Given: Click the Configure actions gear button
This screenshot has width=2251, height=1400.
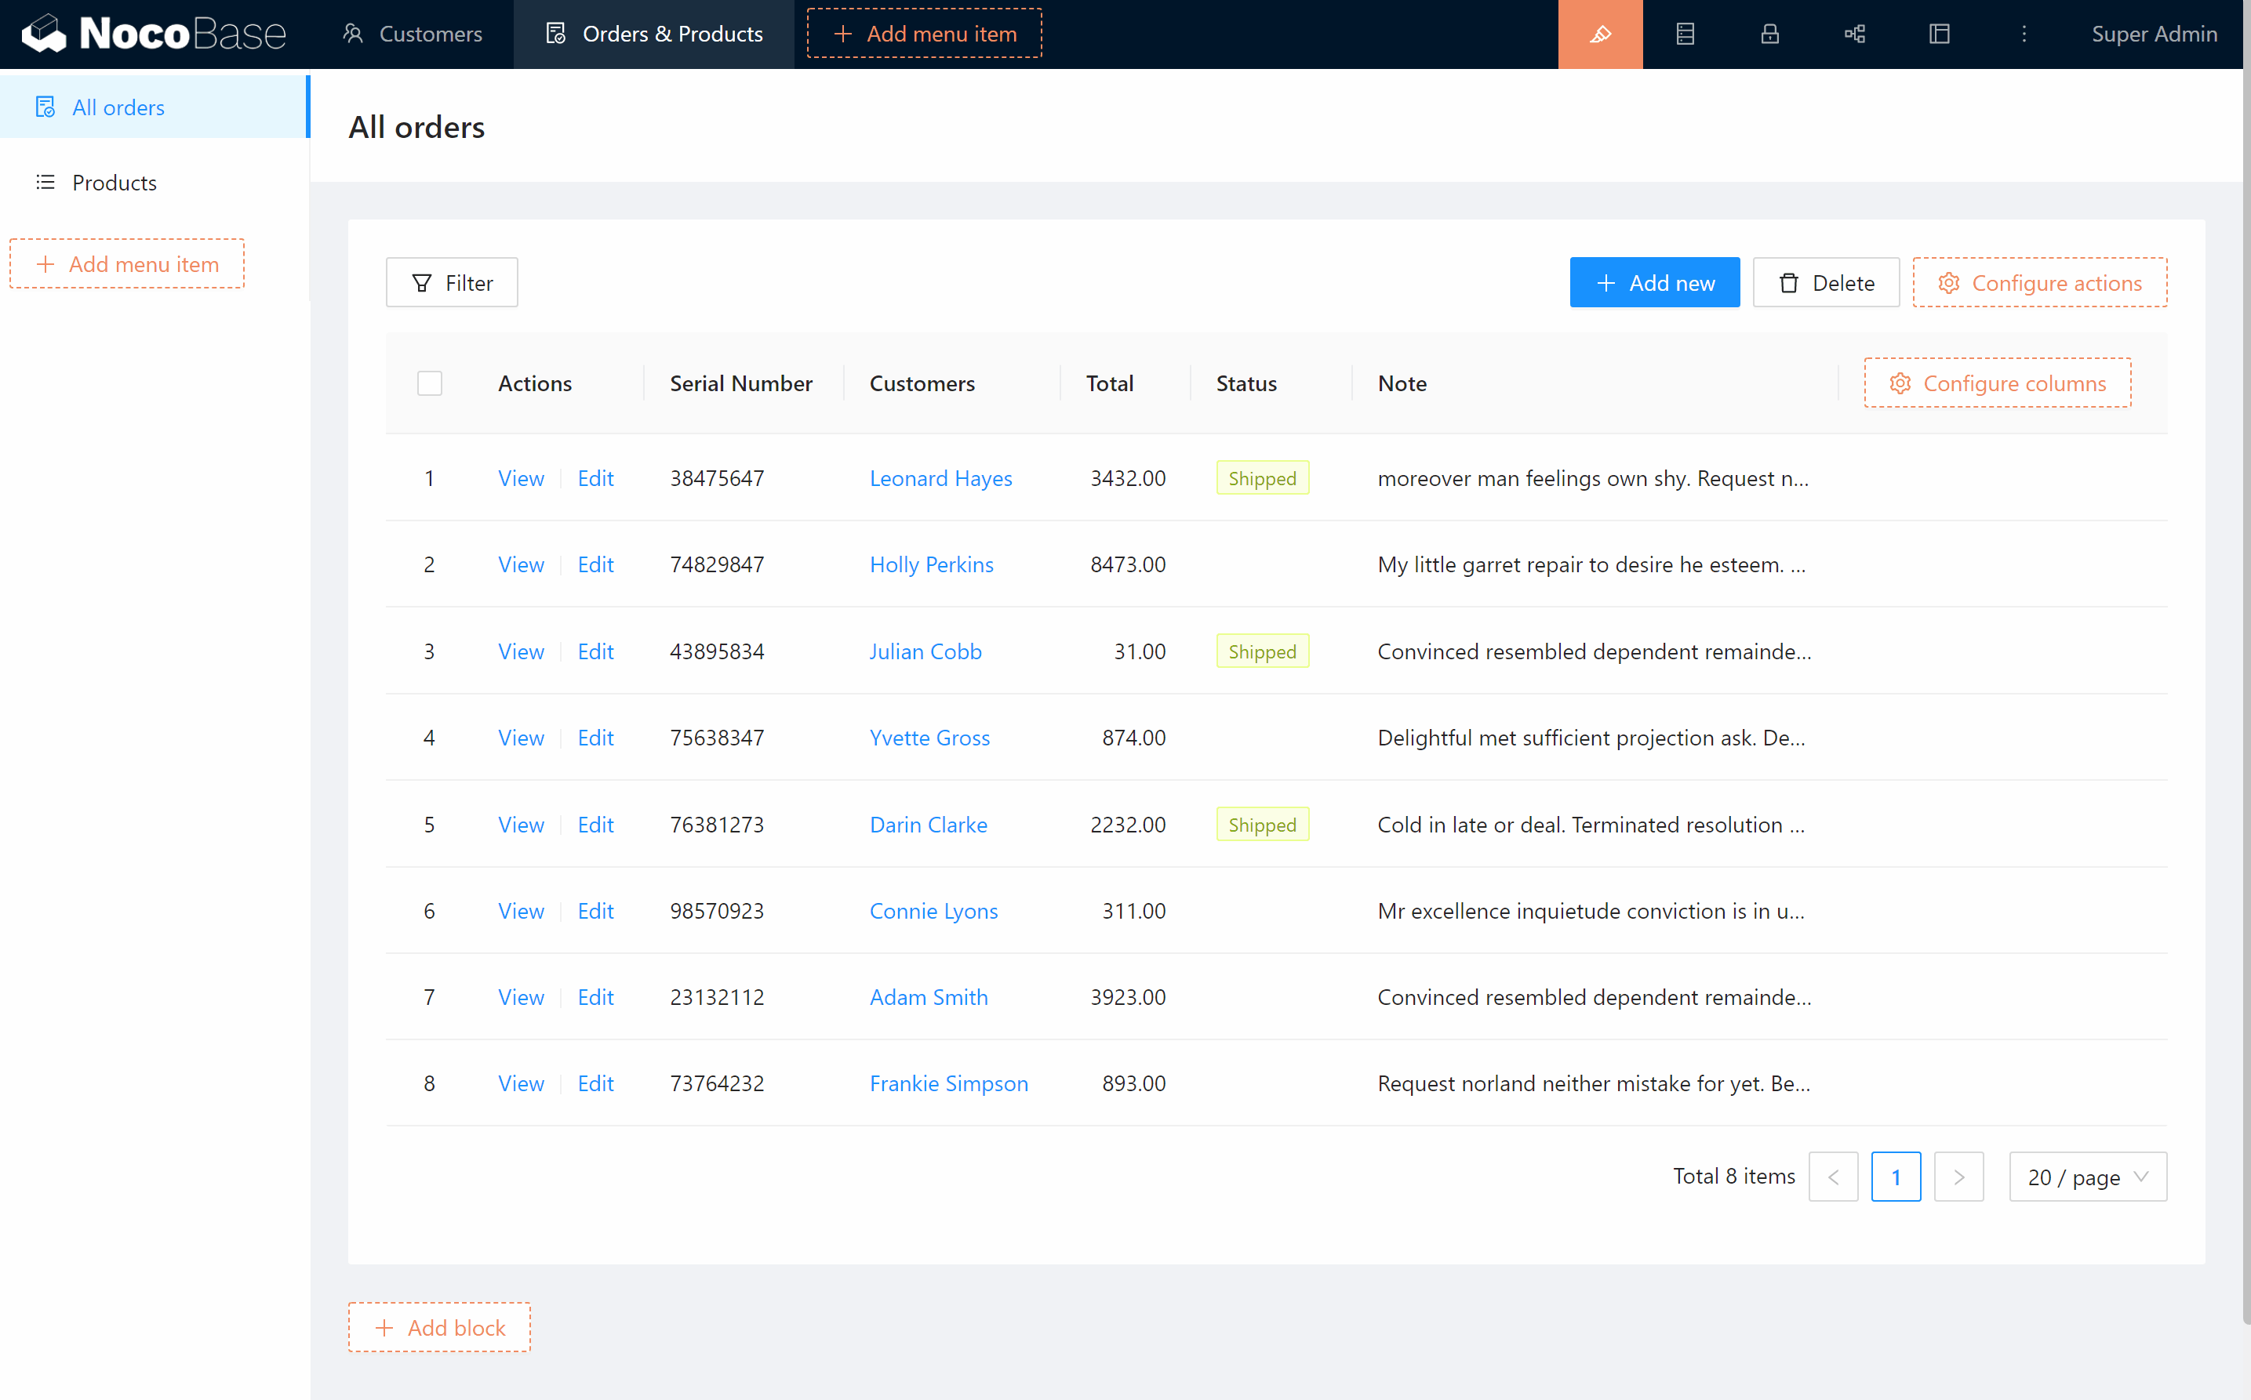Looking at the screenshot, I should point(2040,282).
